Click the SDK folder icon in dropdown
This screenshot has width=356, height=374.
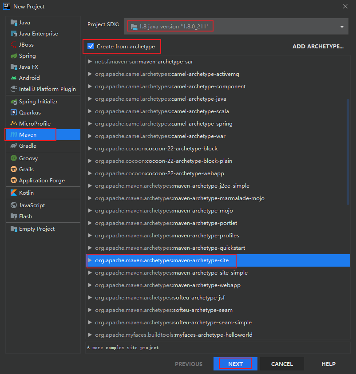[134, 27]
